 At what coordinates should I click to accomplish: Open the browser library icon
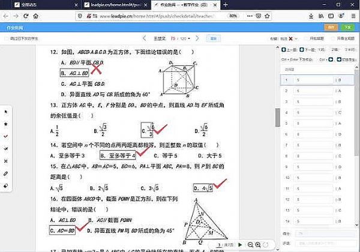tap(321, 16)
